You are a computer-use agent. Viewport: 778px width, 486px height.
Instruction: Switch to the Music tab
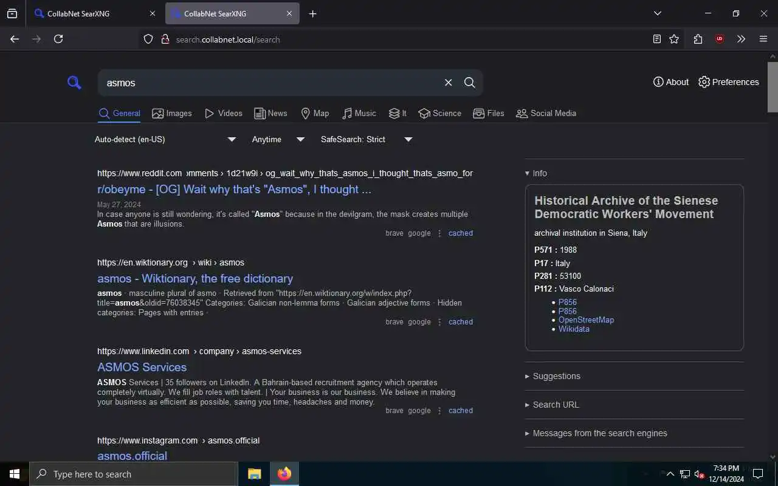[x=359, y=114]
